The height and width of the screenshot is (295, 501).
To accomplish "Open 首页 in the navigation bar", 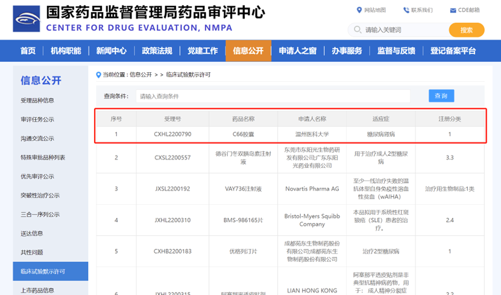I will (x=28, y=51).
